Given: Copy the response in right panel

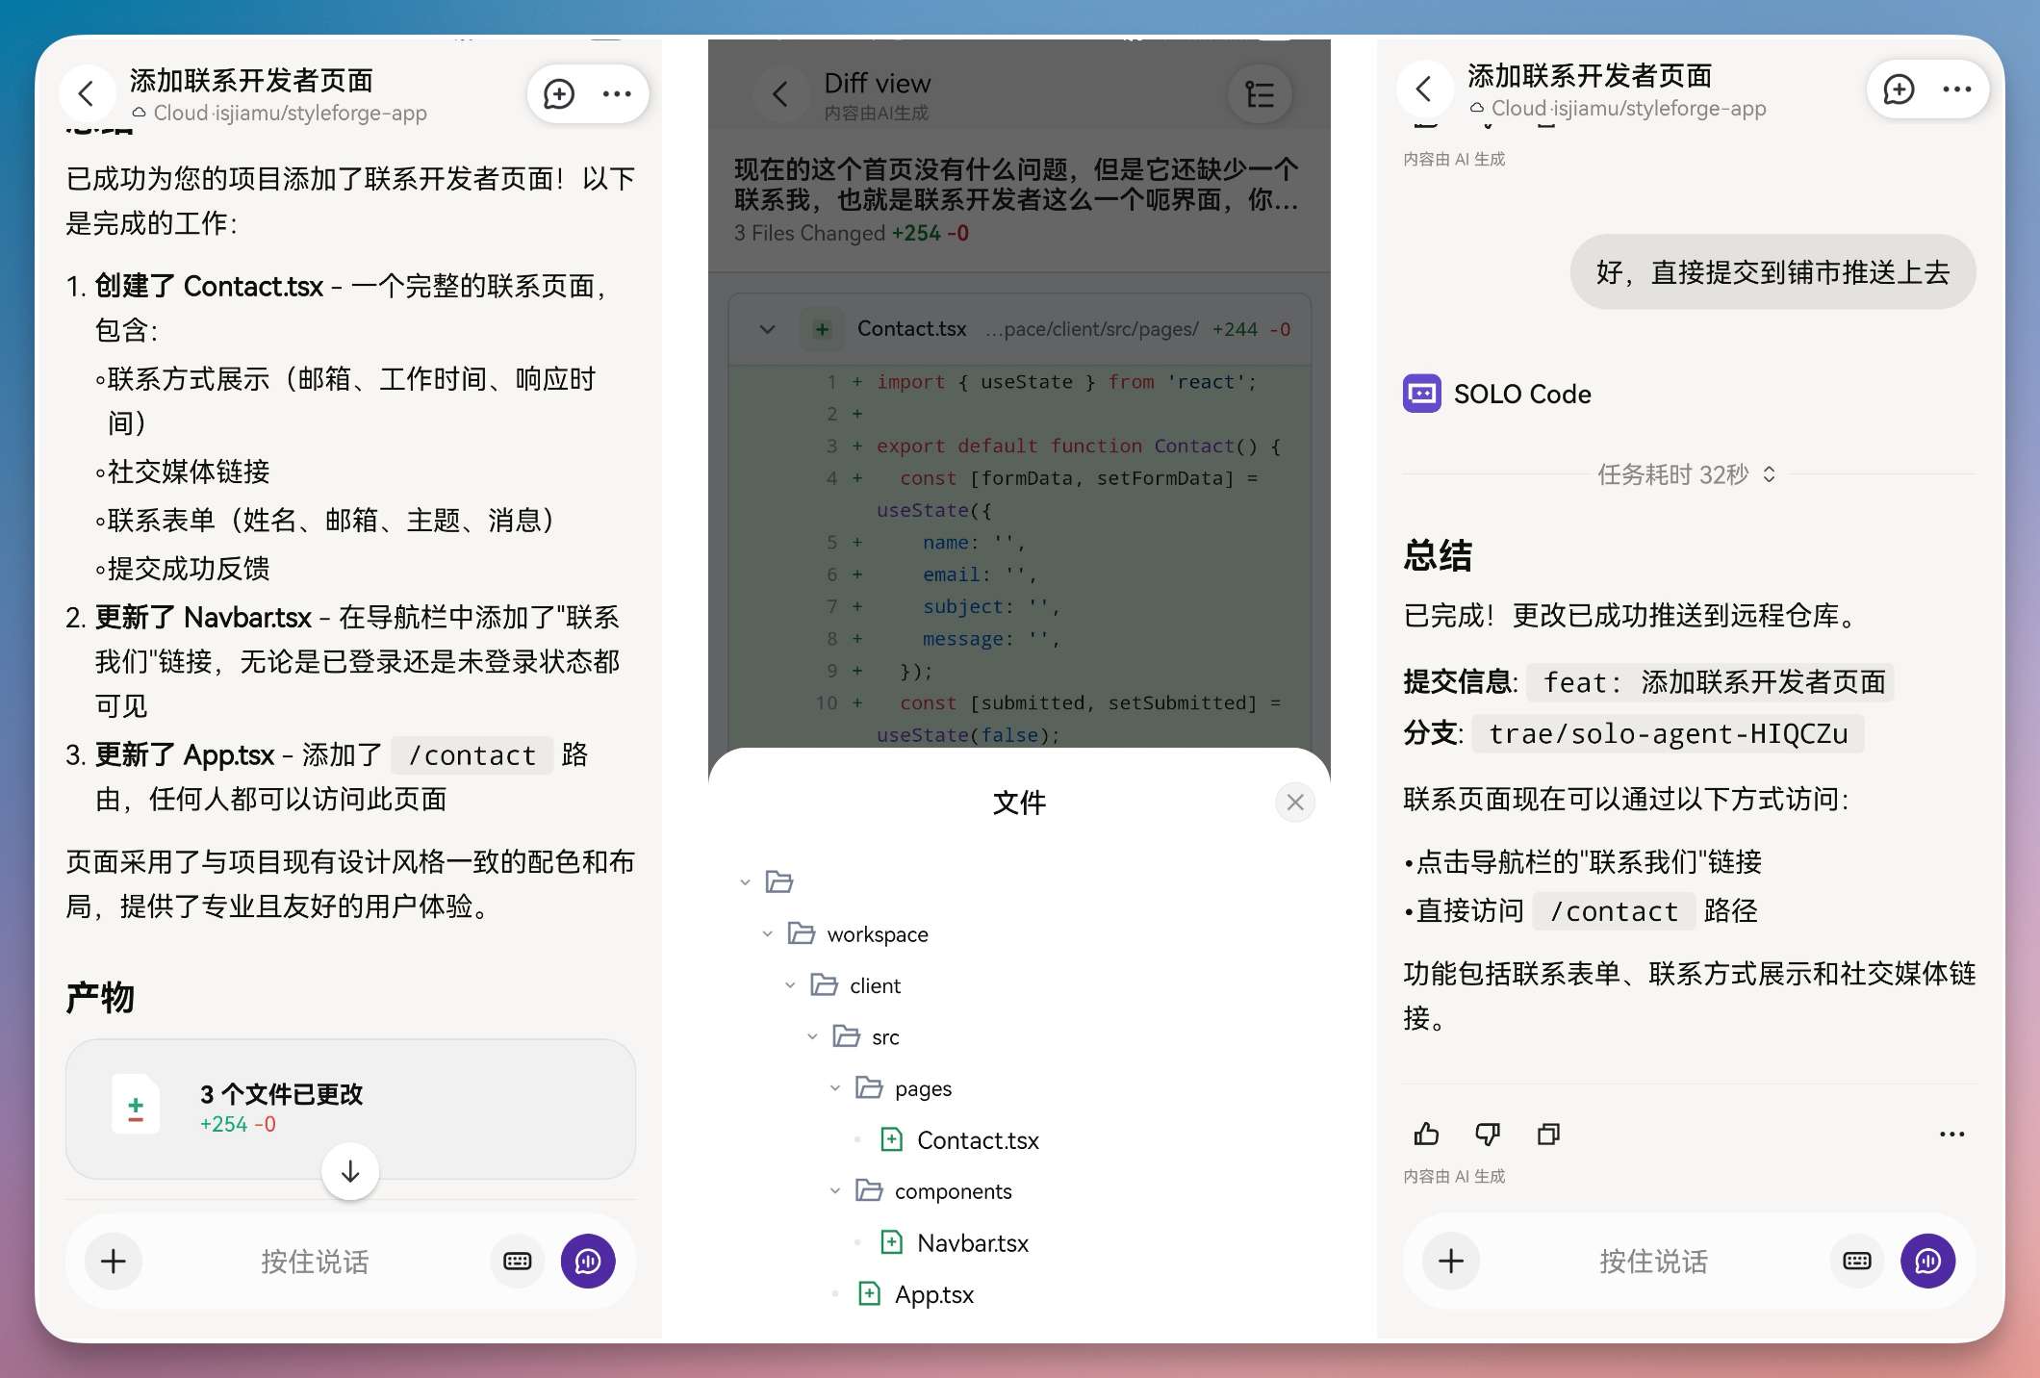Looking at the screenshot, I should coord(1548,1134).
